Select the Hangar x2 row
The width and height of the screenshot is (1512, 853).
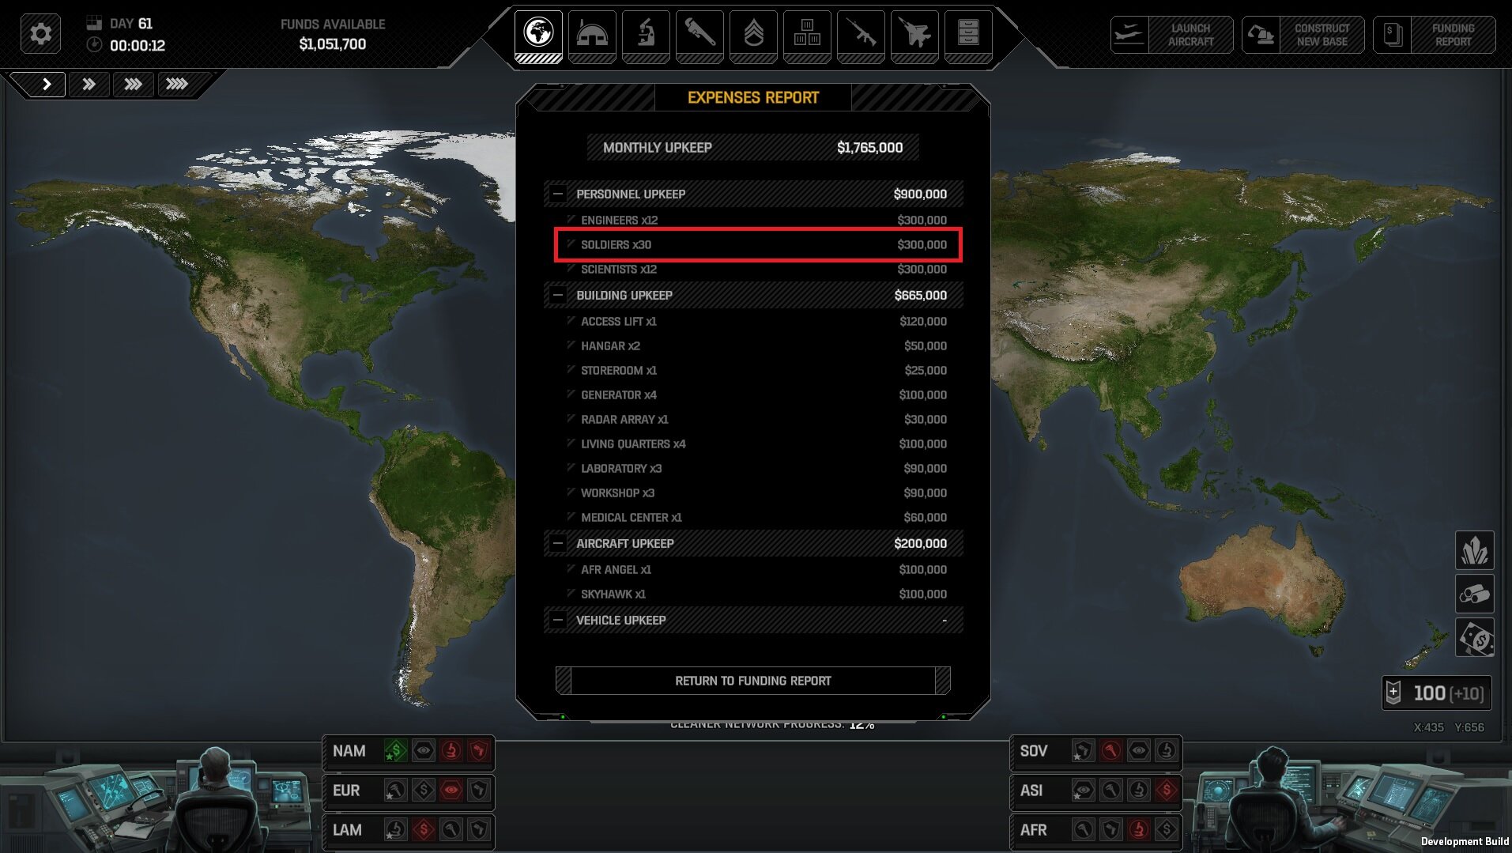(x=757, y=345)
